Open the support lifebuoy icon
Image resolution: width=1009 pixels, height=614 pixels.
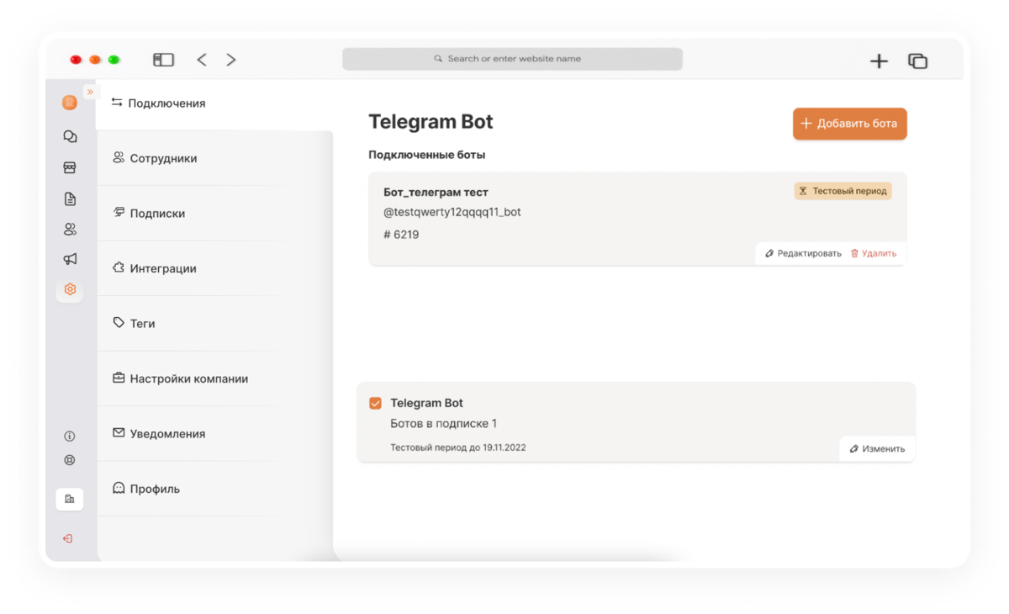tap(70, 460)
